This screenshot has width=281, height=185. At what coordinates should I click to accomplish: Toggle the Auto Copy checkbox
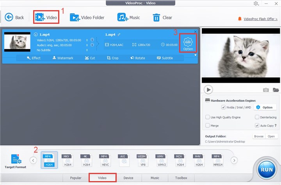pyautogui.click(x=257, y=126)
